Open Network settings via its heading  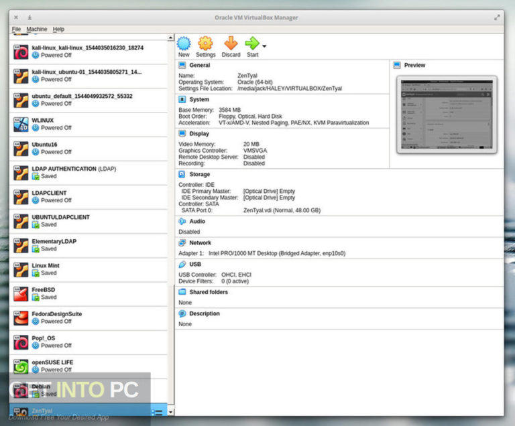(x=200, y=243)
